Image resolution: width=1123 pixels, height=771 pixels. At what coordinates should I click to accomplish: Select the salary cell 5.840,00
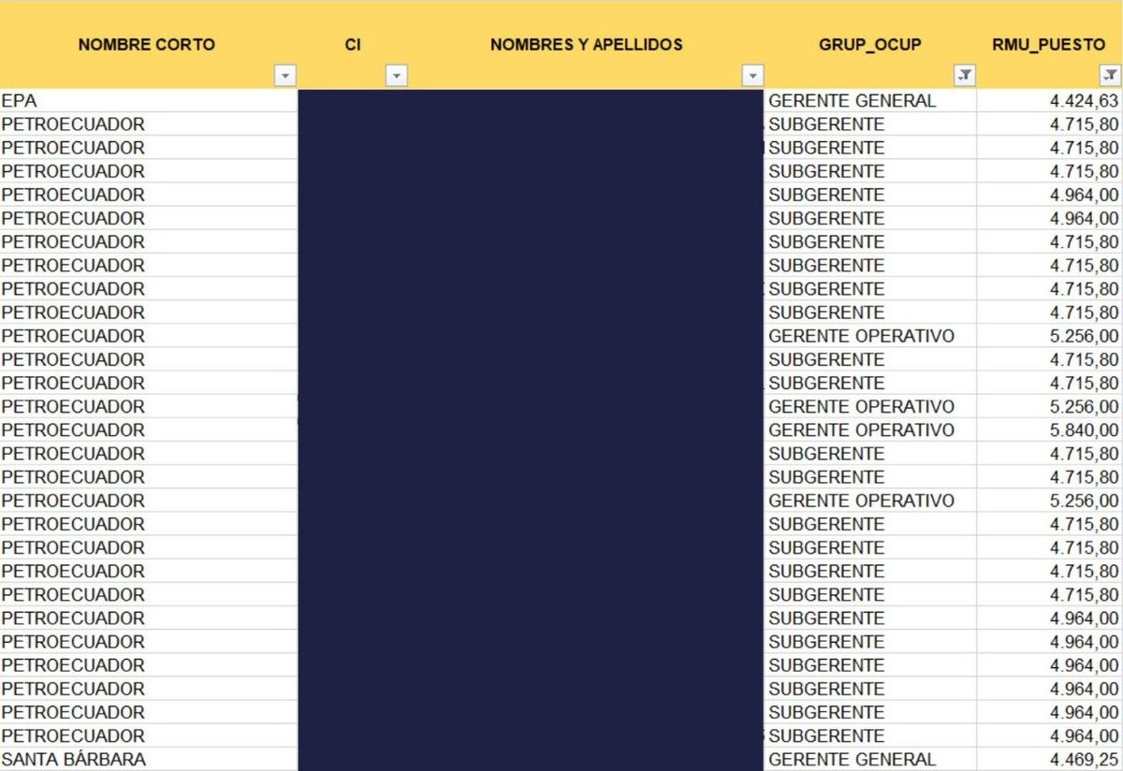click(x=1050, y=429)
